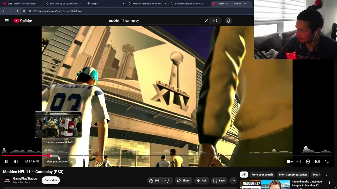Image resolution: width=337 pixels, height=189 pixels.
Task: Click the chapter preview thumbnail at 5:59
Action: [x=58, y=125]
